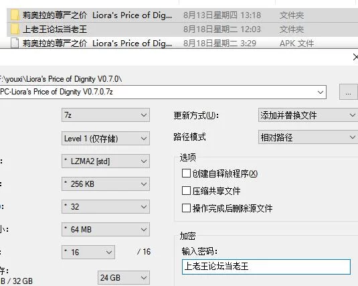This screenshot has height=286, width=358.
Task: Select 上老王论坛当老王 folder name in list
Action: click(x=55, y=29)
